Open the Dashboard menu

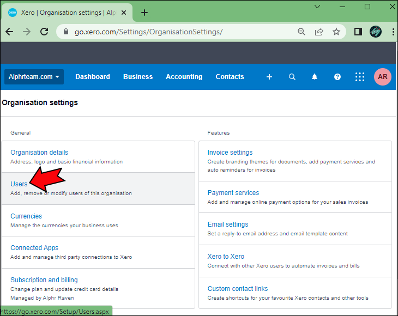pos(93,77)
